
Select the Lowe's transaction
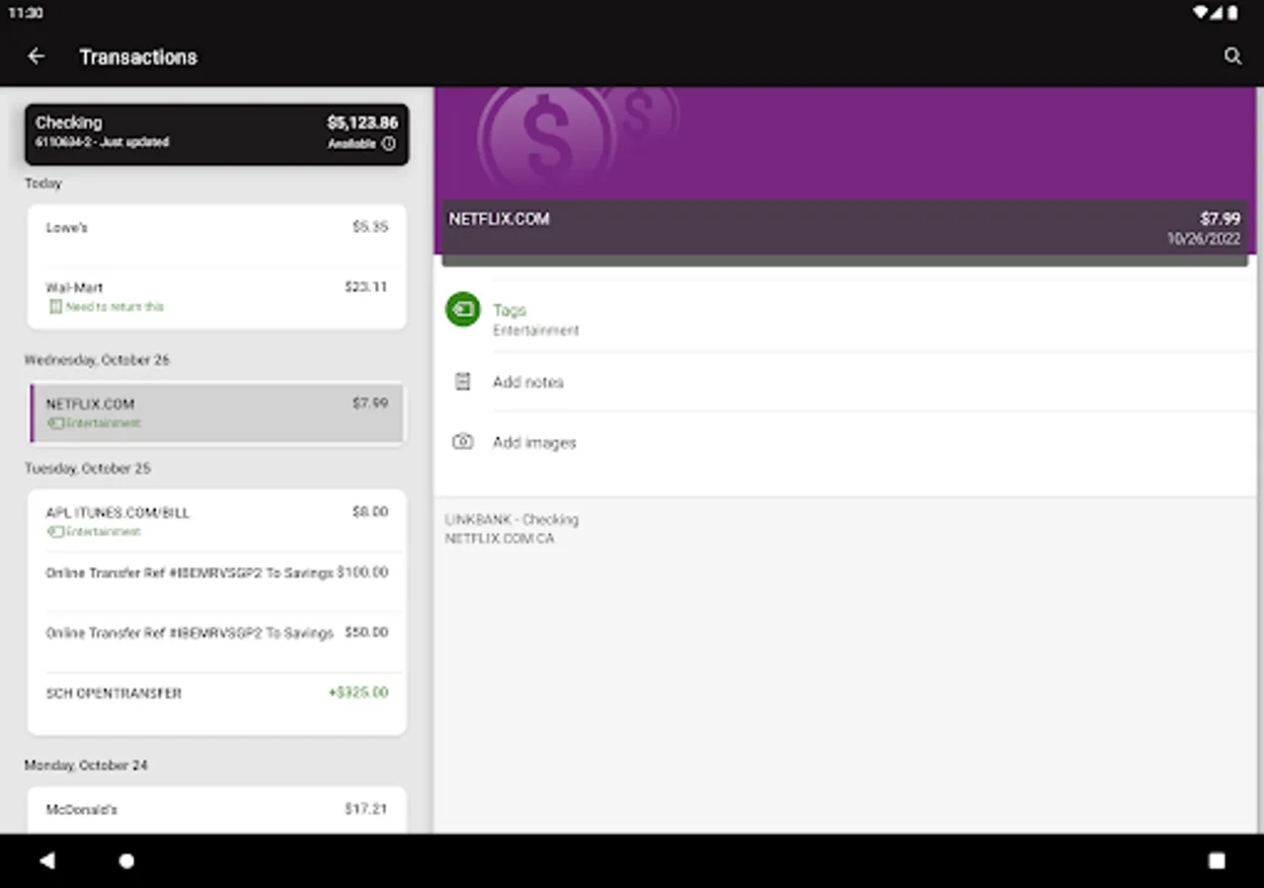coord(216,235)
